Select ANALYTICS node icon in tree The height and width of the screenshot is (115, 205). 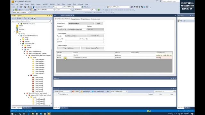[x=17, y=30]
